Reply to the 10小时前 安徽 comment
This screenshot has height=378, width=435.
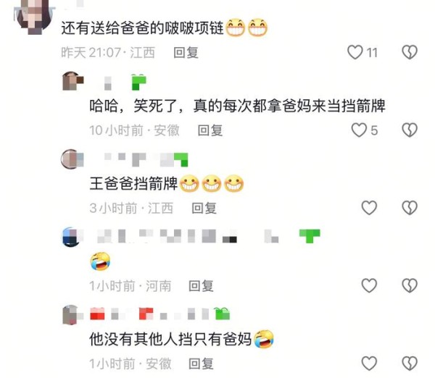(210, 130)
